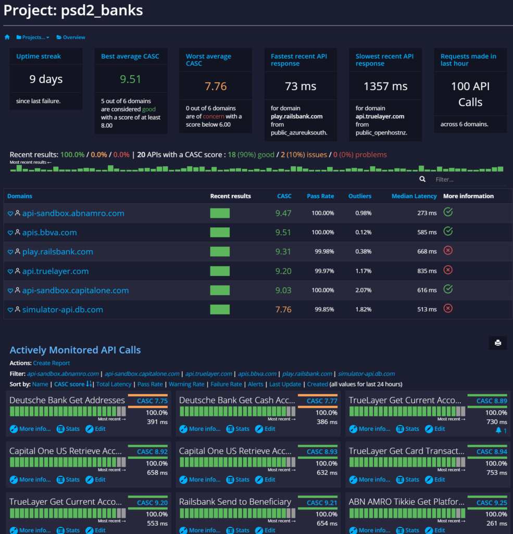
Task: Open More info for Railsbank Send to Beneficiary
Action: point(200,530)
